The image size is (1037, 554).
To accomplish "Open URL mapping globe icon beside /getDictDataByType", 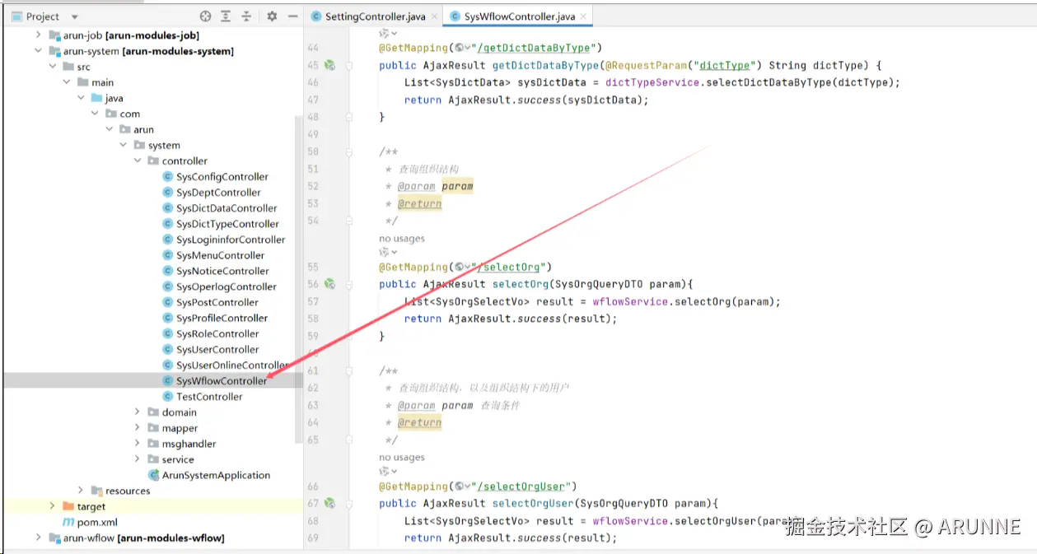I will [x=459, y=48].
